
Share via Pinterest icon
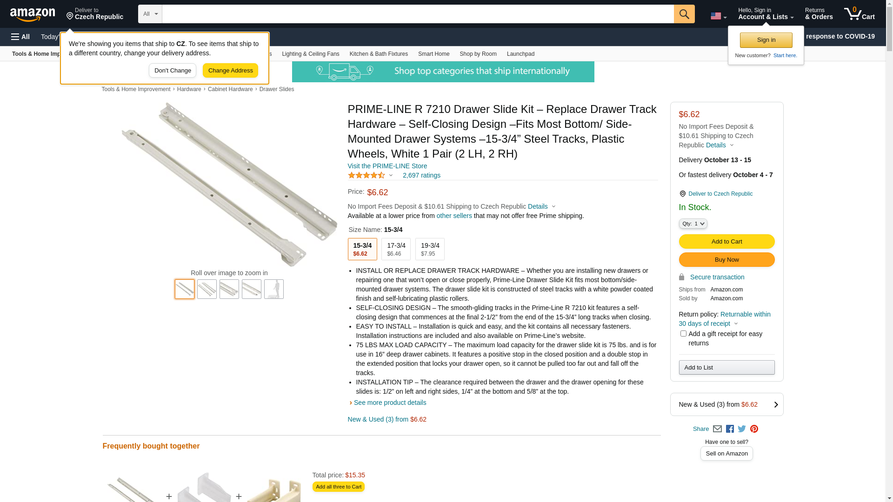click(754, 429)
